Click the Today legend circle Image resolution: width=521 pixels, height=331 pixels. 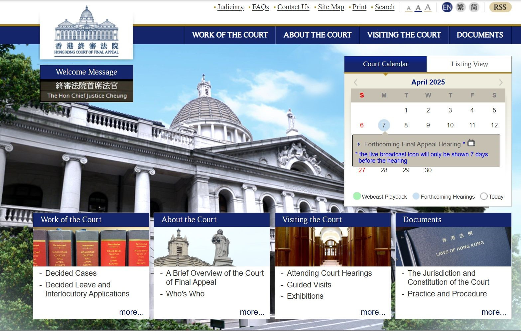tap(484, 196)
